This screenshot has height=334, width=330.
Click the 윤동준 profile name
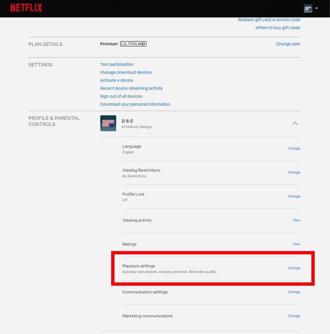(x=127, y=121)
